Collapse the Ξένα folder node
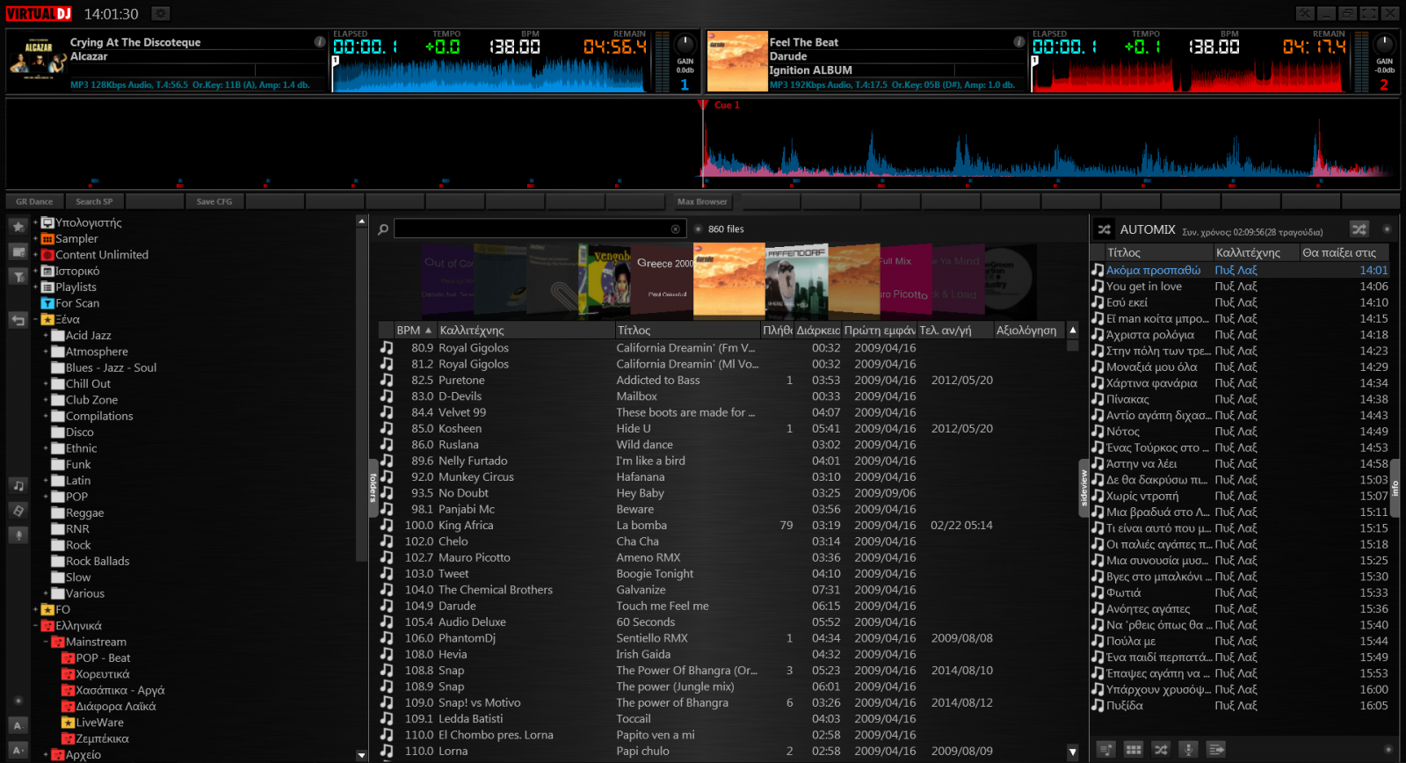 click(x=35, y=320)
